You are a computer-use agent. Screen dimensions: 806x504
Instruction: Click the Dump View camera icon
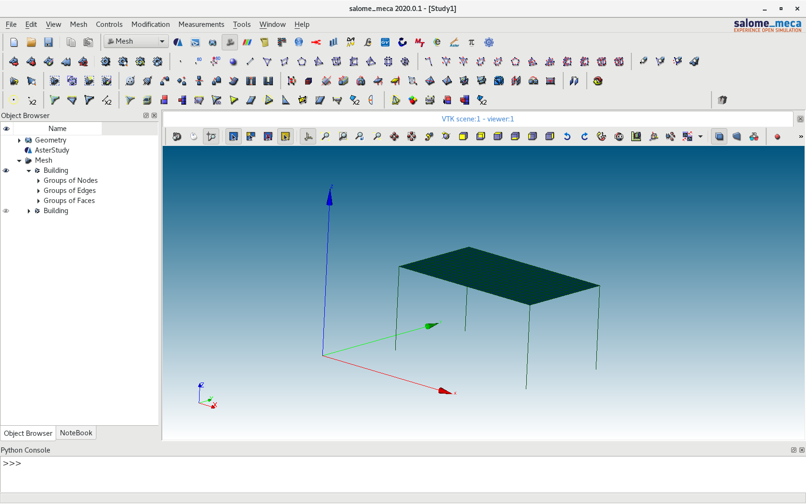click(x=177, y=137)
